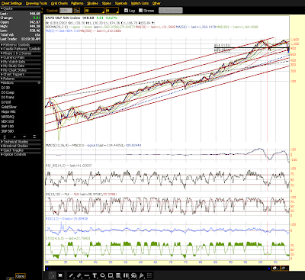Open the chart zoom magnifier tool
The image size is (305, 280).
(134, 275)
